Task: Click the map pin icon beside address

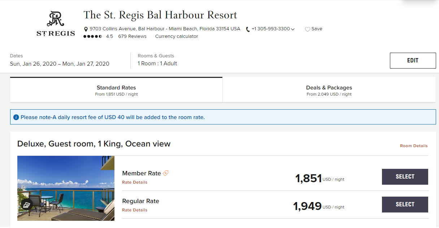Action: click(86, 29)
